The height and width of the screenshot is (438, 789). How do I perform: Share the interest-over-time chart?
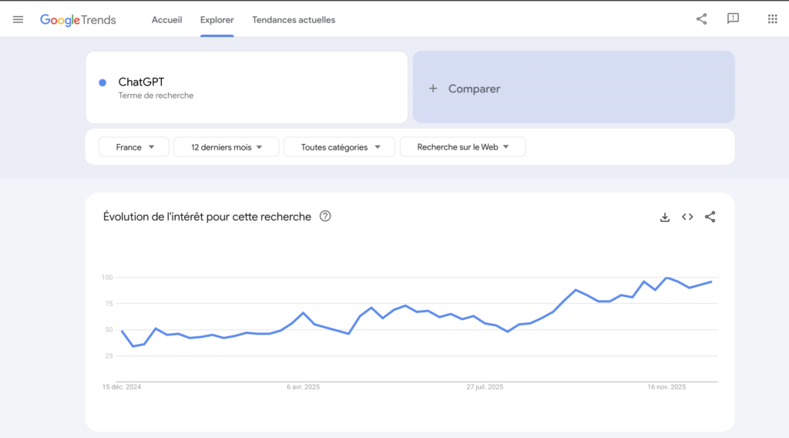(x=710, y=217)
